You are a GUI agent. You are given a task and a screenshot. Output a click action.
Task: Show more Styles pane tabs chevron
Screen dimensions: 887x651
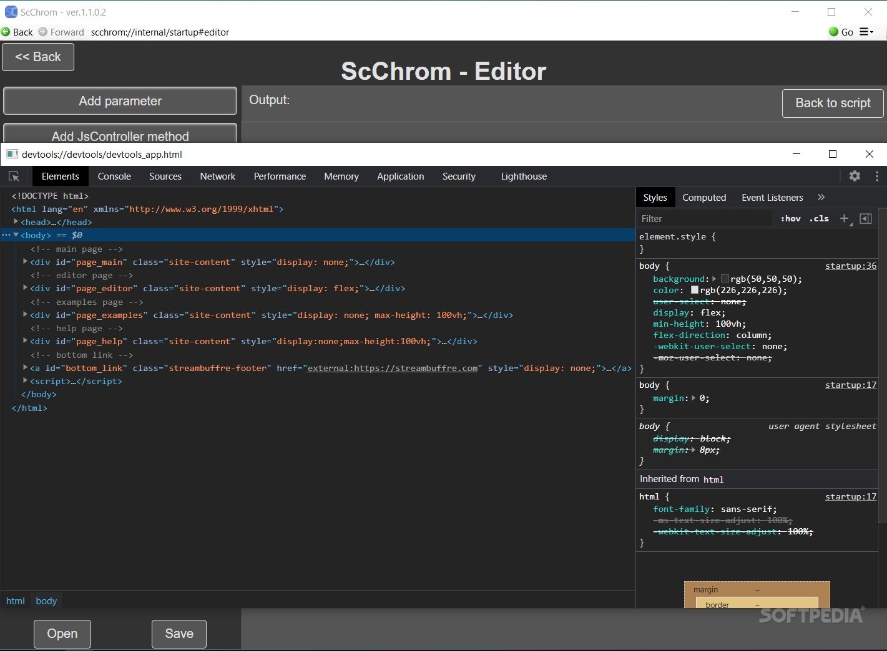[821, 197]
